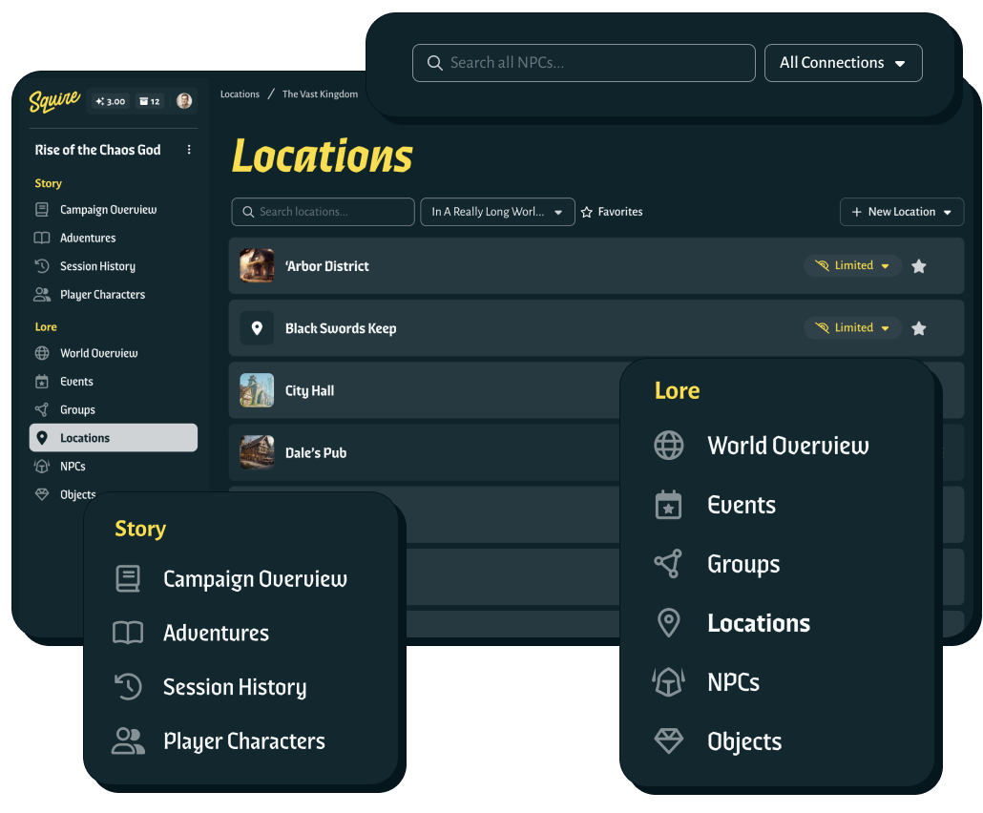This screenshot has height=813, width=983.
Task: Click the Search all NPCs field
Action: click(583, 63)
